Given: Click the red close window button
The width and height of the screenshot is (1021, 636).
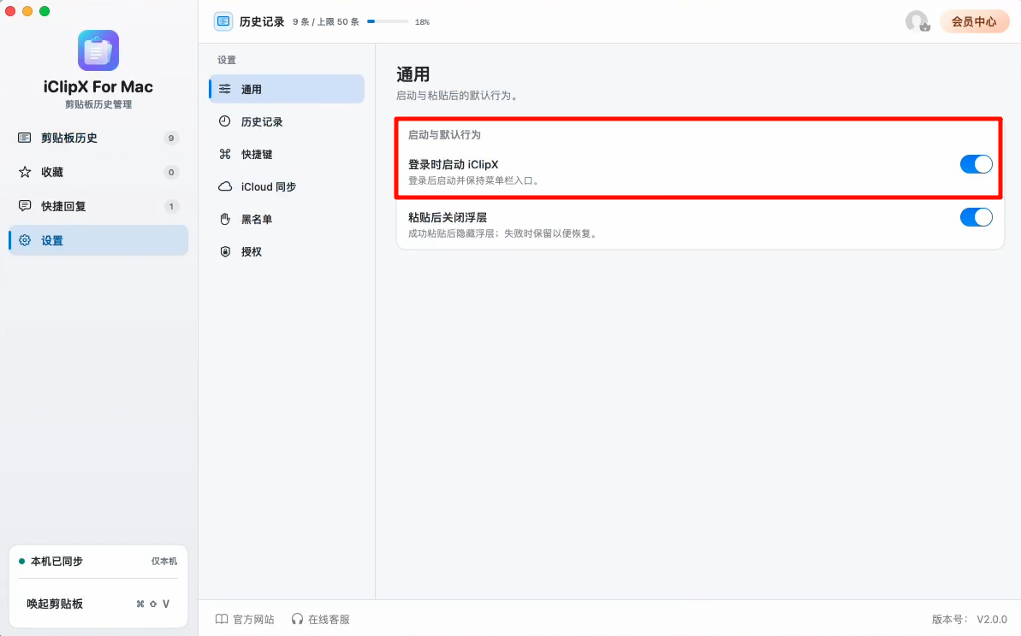Looking at the screenshot, I should click(x=10, y=11).
